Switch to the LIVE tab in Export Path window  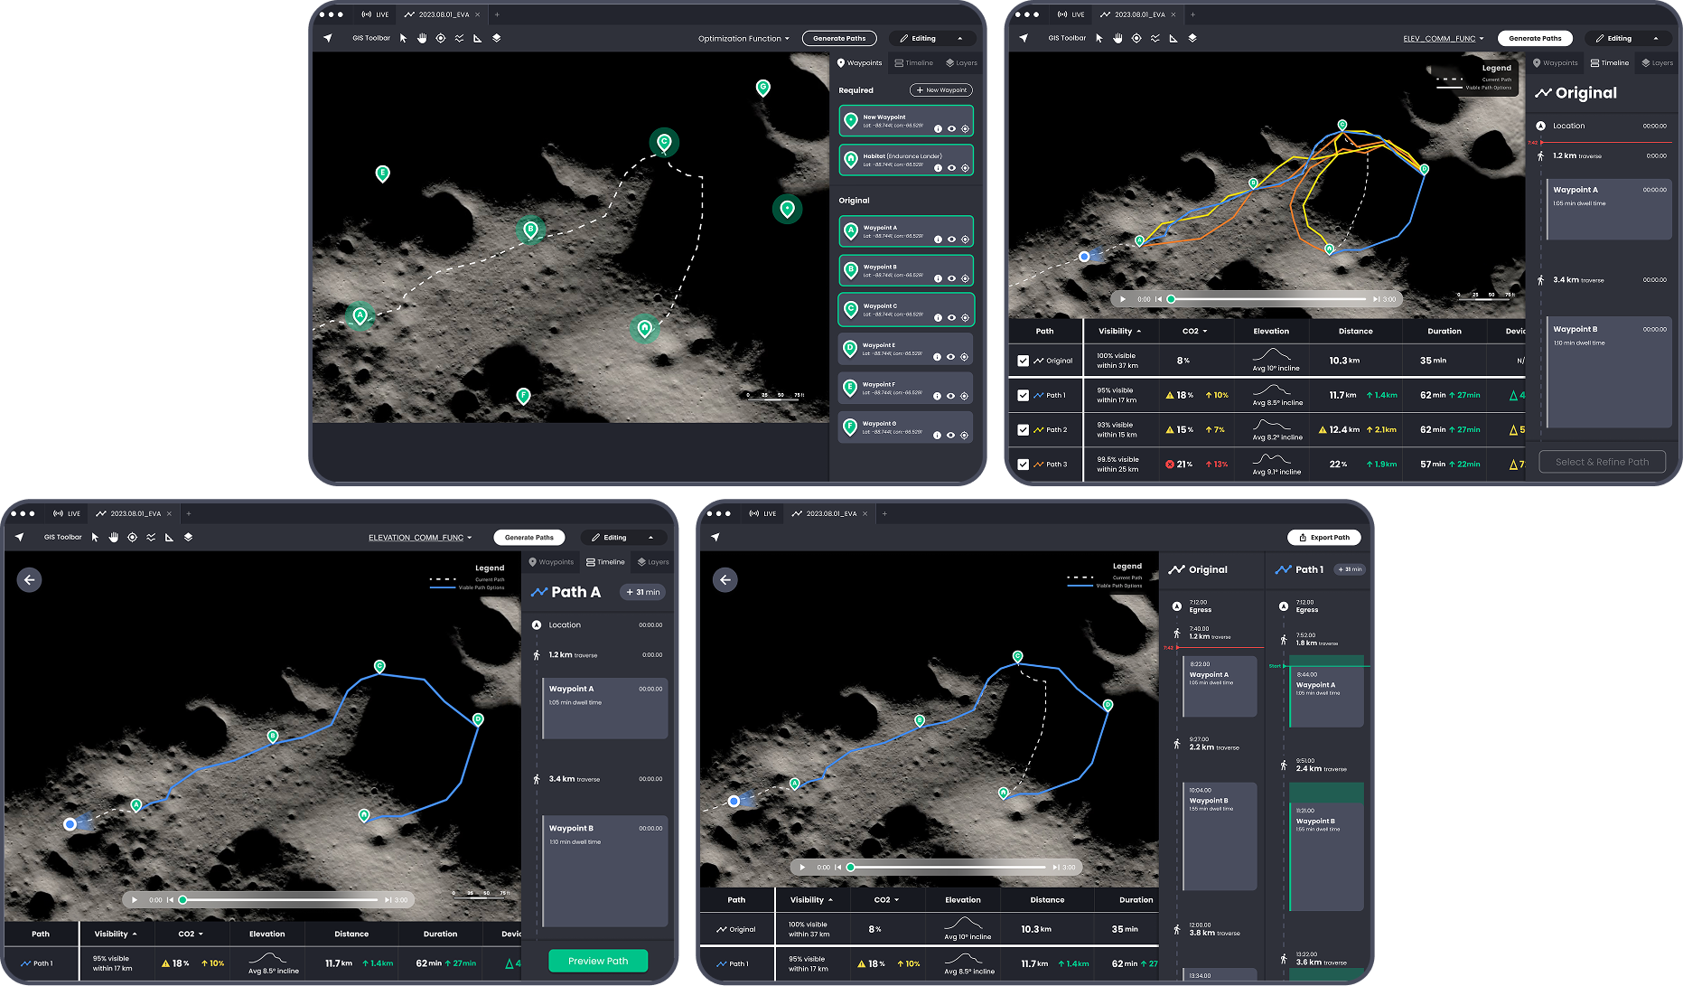pyautogui.click(x=762, y=513)
